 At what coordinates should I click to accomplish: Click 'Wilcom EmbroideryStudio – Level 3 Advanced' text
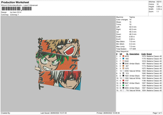coord(19,5)
